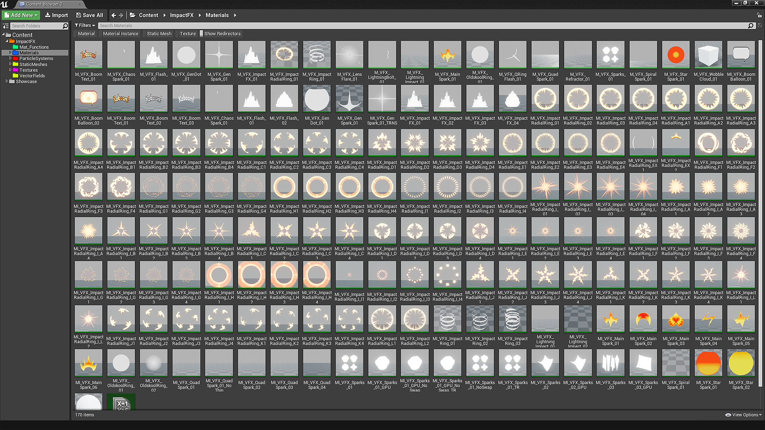Image resolution: width=765 pixels, height=430 pixels.
Task: Select the MI_VFX_ImpactRadialRing_A3 instance
Action: (x=741, y=105)
